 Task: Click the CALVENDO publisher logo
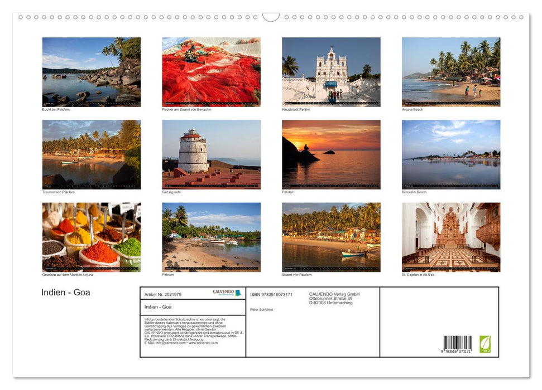223,292
